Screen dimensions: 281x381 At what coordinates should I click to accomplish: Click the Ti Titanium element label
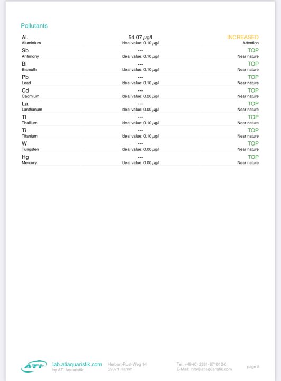point(30,133)
